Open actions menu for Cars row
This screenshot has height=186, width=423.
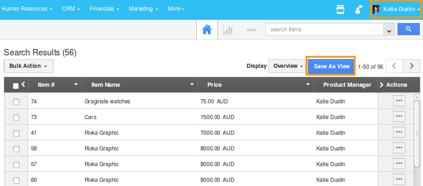click(399, 117)
